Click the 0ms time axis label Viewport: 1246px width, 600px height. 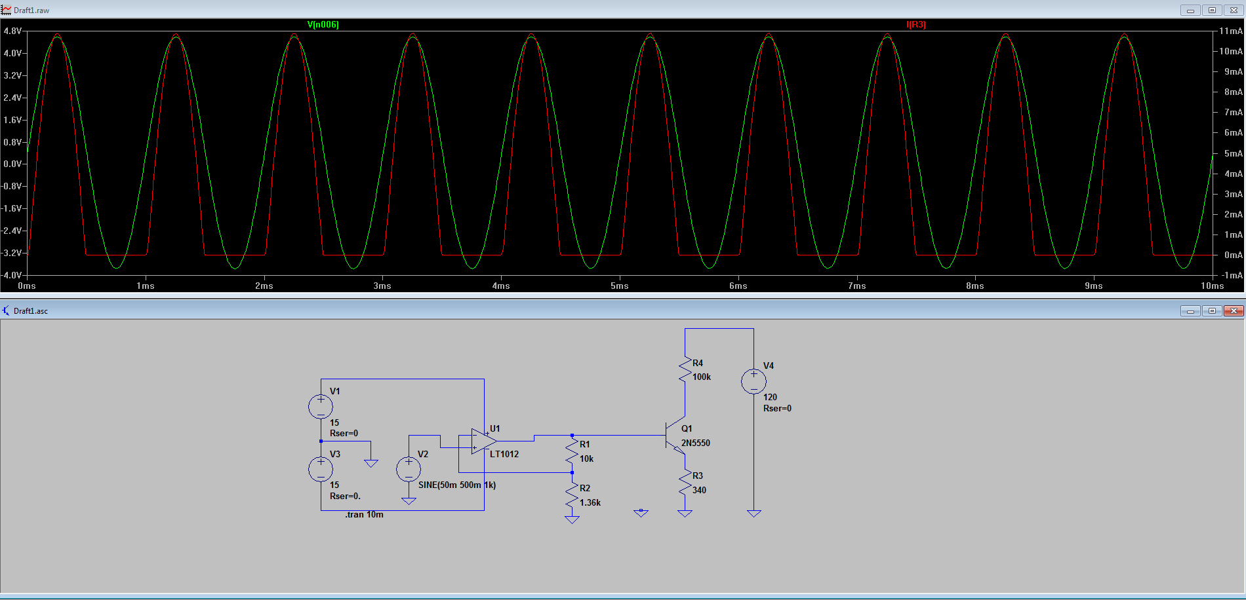tap(27, 286)
